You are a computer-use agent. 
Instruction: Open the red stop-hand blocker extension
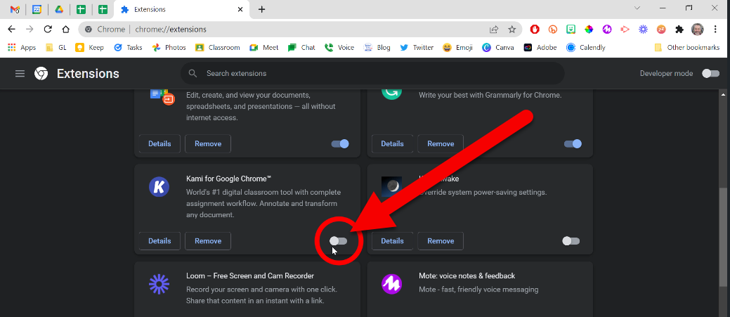(535, 30)
